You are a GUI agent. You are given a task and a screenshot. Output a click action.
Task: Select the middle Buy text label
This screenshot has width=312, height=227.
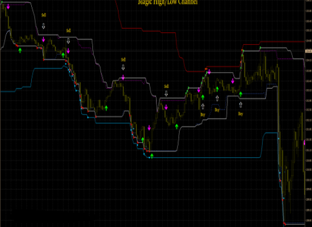(x=217, y=110)
